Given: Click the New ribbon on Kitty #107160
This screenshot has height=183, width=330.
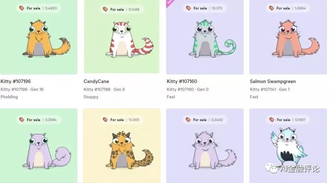Looking at the screenshot, I should 169,3.
